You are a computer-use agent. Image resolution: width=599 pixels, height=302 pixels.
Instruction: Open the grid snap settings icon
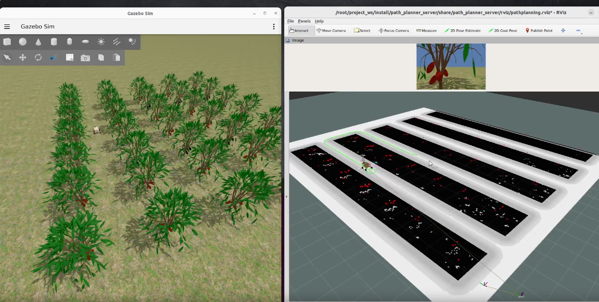click(x=70, y=58)
